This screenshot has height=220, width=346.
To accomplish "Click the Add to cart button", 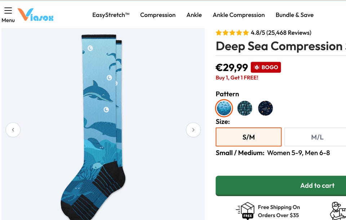I will coord(317,186).
